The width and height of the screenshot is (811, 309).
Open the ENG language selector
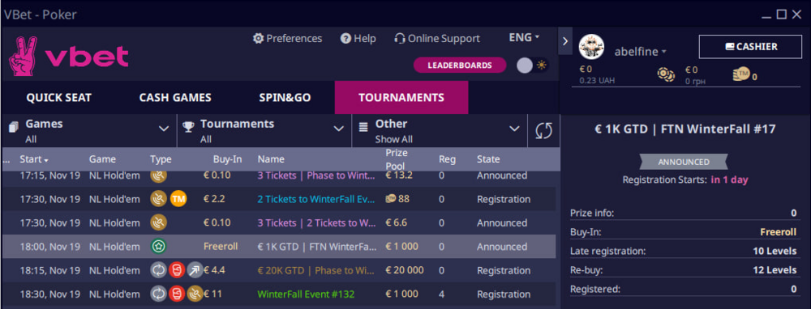tap(524, 38)
